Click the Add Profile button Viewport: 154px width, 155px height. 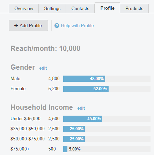click(x=28, y=25)
